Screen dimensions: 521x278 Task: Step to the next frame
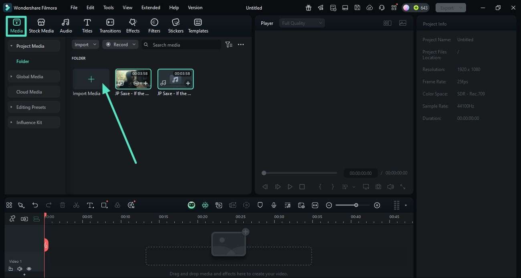[x=278, y=187]
